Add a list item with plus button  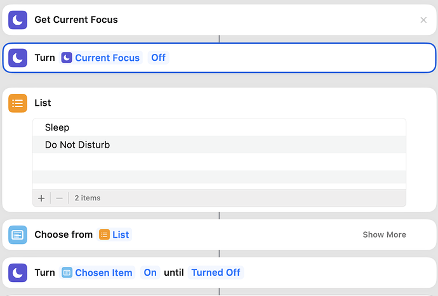[41, 198]
